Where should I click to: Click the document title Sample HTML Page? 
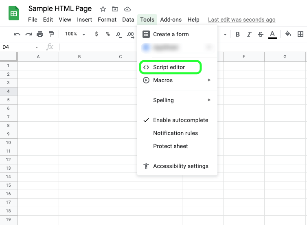tap(60, 9)
